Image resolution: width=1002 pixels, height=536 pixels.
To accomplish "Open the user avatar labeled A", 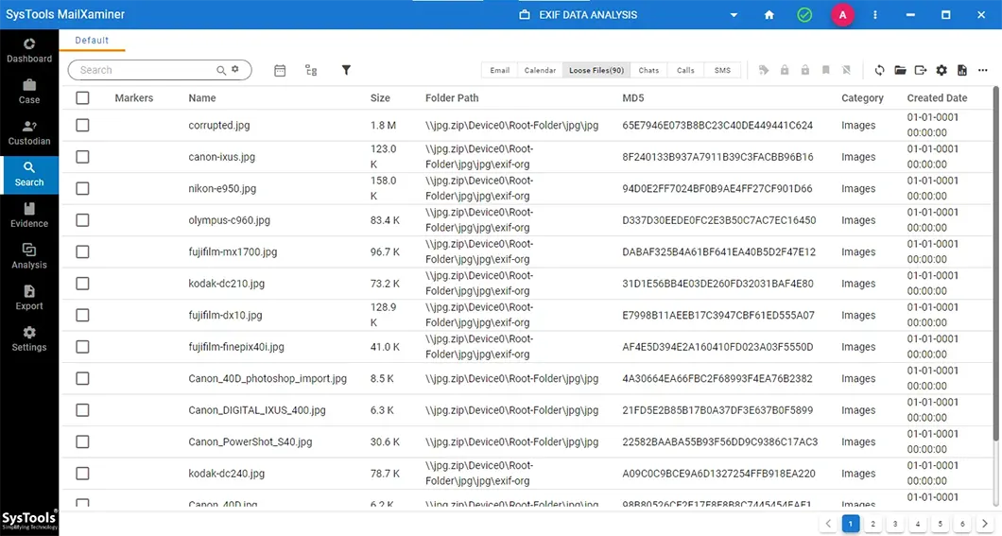I will point(842,15).
